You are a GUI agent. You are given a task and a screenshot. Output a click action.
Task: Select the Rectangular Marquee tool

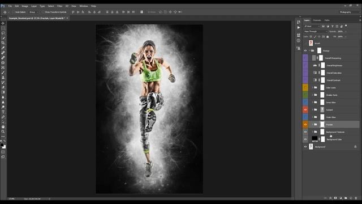tap(3, 28)
